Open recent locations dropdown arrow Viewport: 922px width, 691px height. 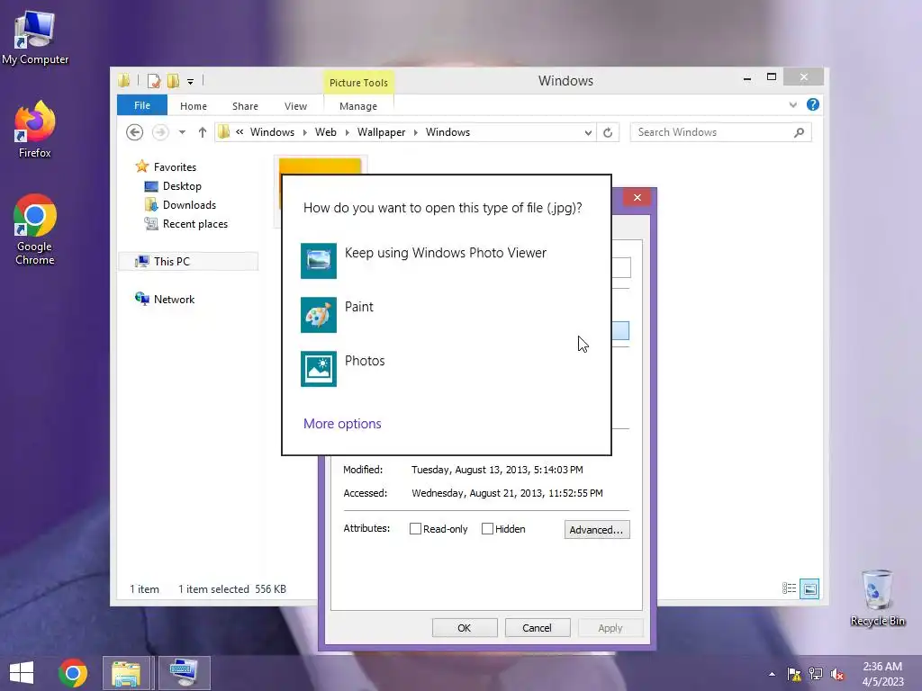tap(182, 132)
